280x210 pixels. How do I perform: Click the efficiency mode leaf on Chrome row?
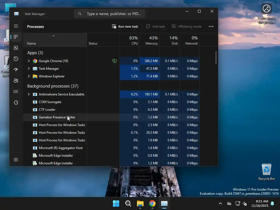[x=115, y=61]
